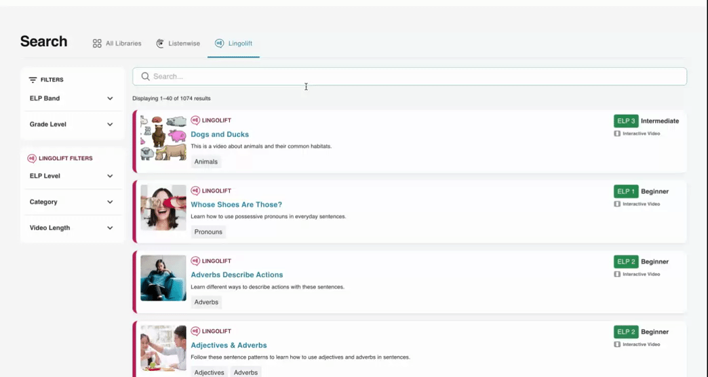Focus the Search input field

(x=414, y=77)
